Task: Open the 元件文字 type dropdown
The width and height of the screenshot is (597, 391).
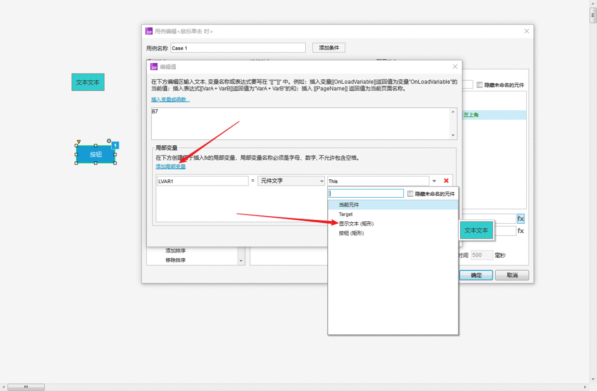Action: click(291, 181)
